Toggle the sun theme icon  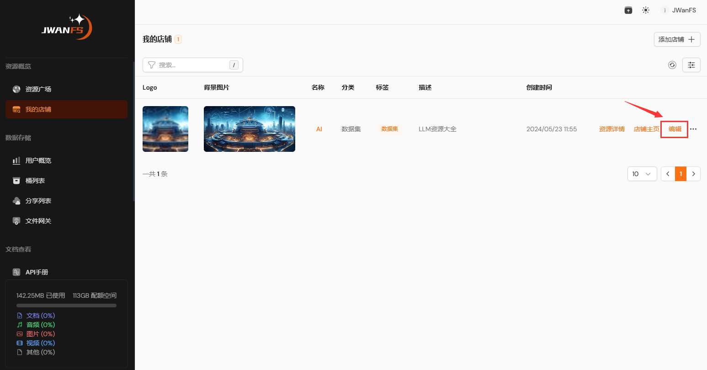(645, 10)
